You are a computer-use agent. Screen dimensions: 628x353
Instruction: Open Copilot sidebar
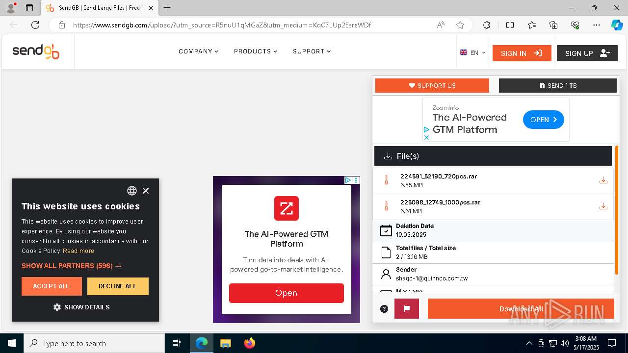click(x=617, y=25)
